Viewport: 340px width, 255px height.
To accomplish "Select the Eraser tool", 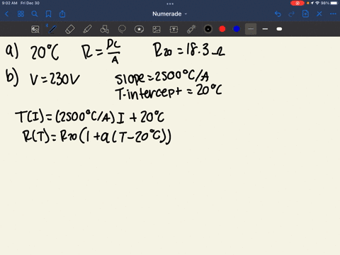I will [x=70, y=29].
